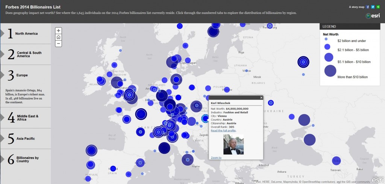The height and width of the screenshot is (184, 385).
Task: Click the Esri logo in the header
Action: coord(373,16)
